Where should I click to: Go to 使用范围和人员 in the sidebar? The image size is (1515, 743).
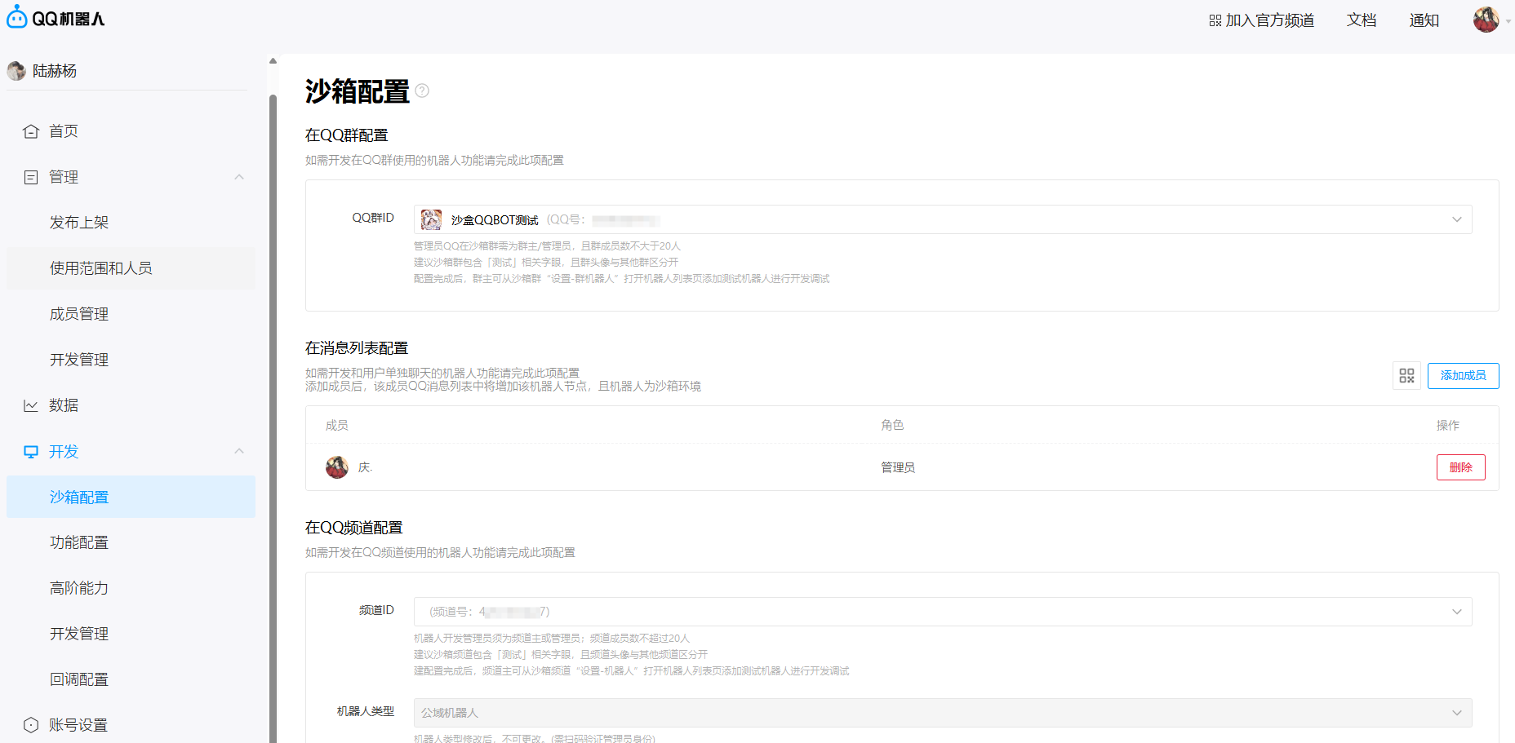coord(101,268)
